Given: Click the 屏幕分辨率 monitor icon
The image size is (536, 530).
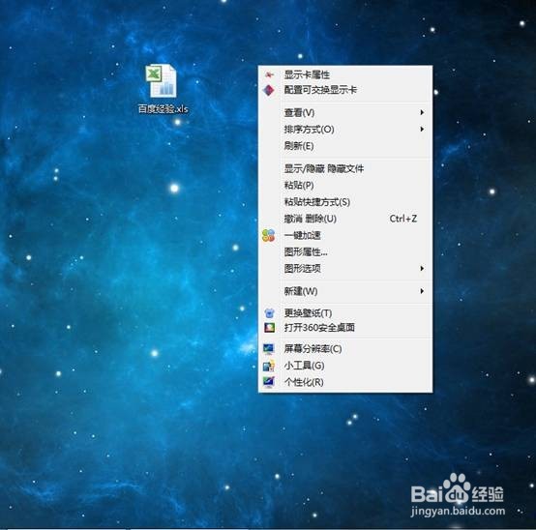Looking at the screenshot, I should (269, 348).
